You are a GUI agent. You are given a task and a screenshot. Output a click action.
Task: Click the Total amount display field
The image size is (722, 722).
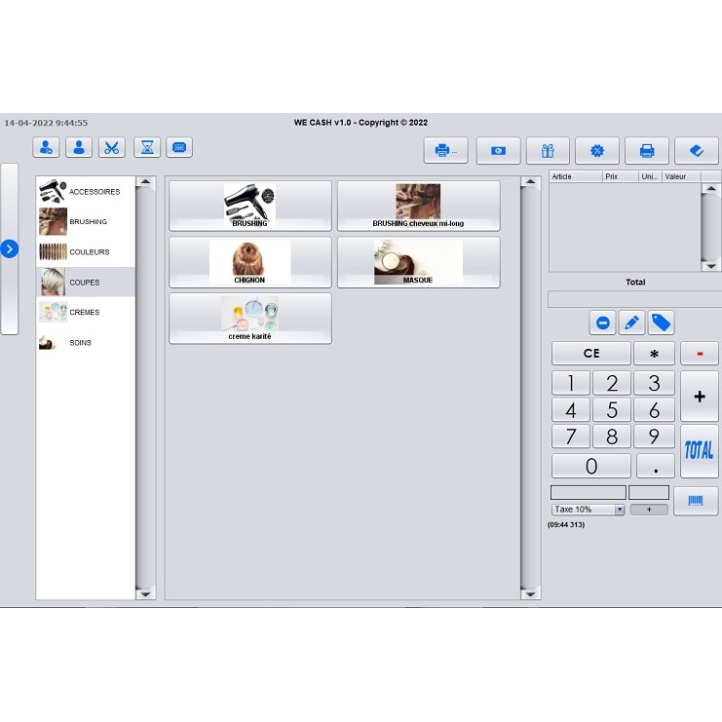635,299
